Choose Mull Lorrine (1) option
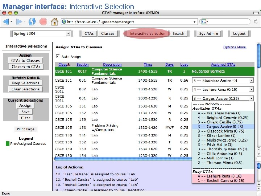 coord(223,158)
